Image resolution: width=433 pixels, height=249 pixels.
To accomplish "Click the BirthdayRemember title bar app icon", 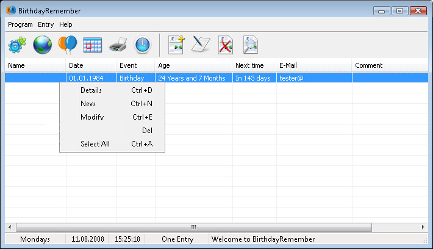I will 11,10.
